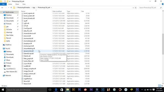Select This PC in navigation pane

point(8,49)
